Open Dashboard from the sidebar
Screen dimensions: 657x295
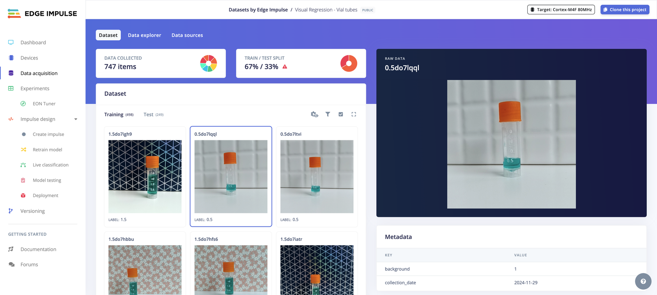pos(33,42)
